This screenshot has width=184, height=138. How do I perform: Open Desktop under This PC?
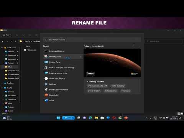point(9,92)
